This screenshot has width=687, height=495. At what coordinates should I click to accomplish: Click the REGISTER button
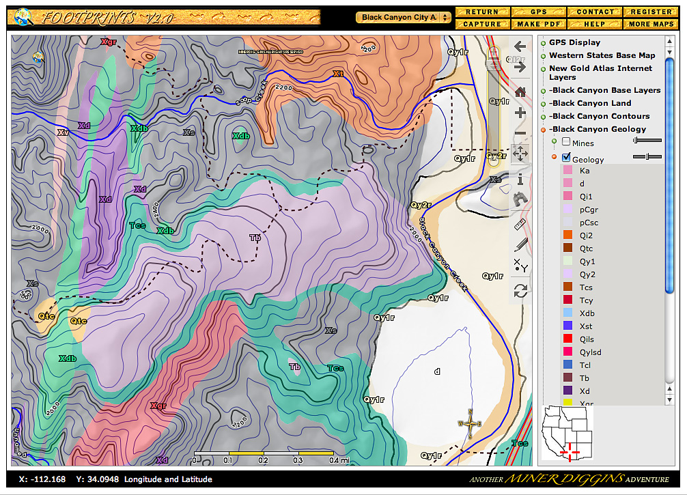tap(649, 12)
